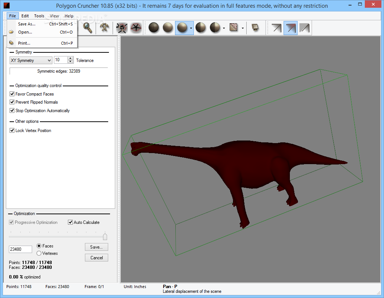Click the 'Symmetric edges: 32389' text
The width and height of the screenshot is (384, 298).
click(x=59, y=71)
